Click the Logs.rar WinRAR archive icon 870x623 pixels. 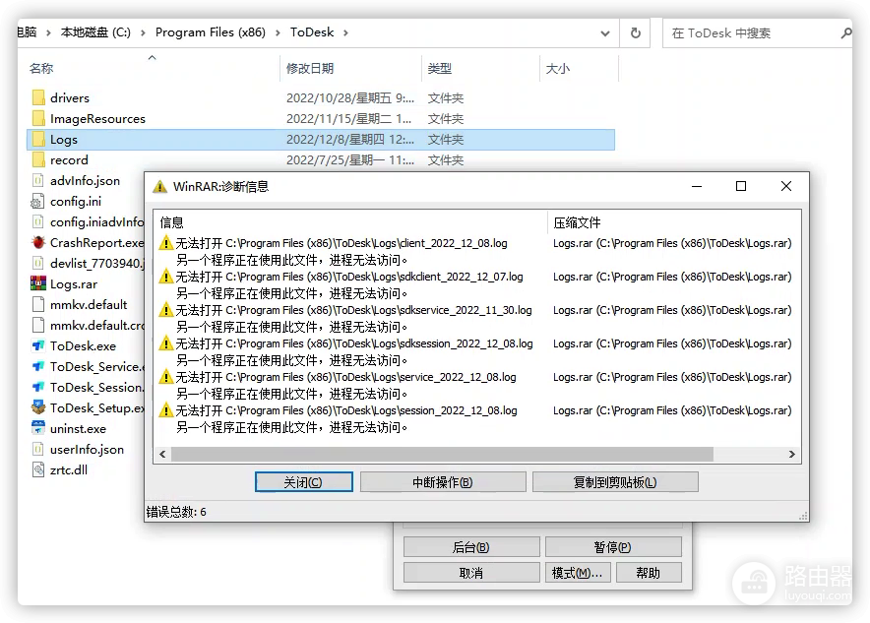(38, 283)
